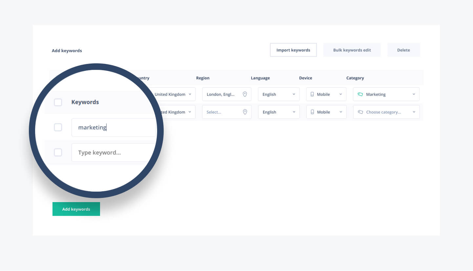Open the first row English language dropdown

[x=278, y=94]
